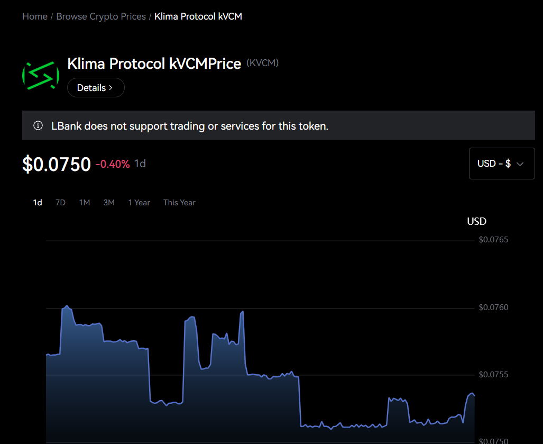
Task: Select the This Year chart range
Action: pyautogui.click(x=179, y=202)
